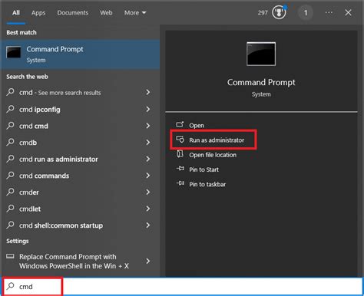Click the 297 rewards points count
This screenshot has width=364, height=296.
pyautogui.click(x=263, y=13)
